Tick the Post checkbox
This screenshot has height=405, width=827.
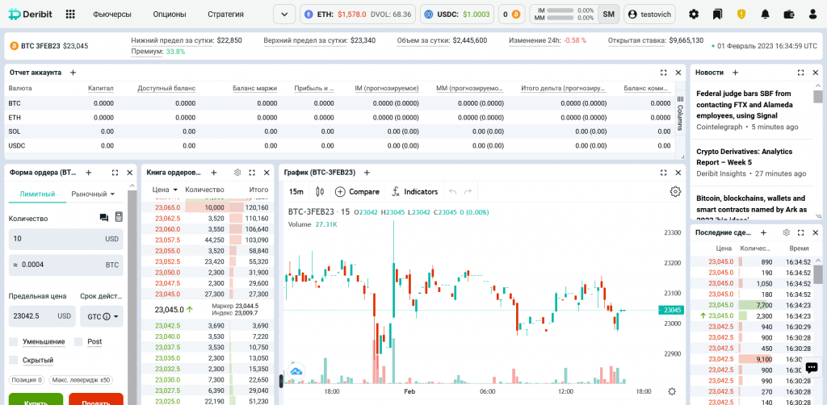tap(78, 341)
